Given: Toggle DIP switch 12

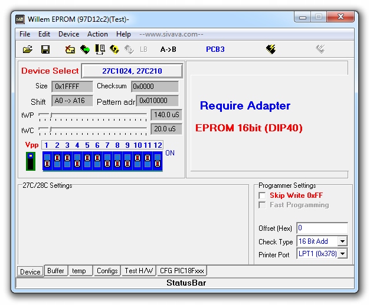Looking at the screenshot, I should pos(158,161).
